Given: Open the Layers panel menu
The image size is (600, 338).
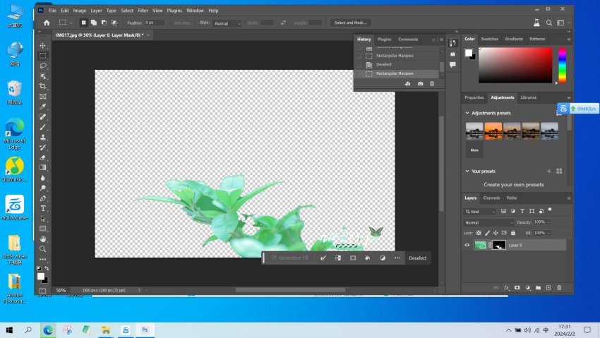Looking at the screenshot, I should tap(569, 198).
